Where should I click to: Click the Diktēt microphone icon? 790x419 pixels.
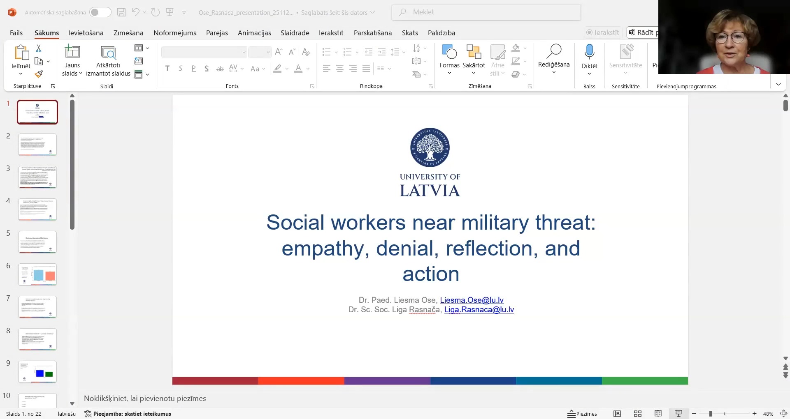pyautogui.click(x=589, y=52)
